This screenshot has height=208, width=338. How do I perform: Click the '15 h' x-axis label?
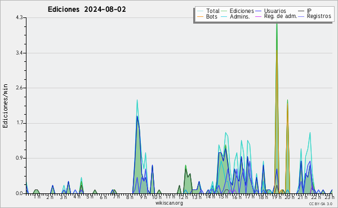[x=223, y=197]
